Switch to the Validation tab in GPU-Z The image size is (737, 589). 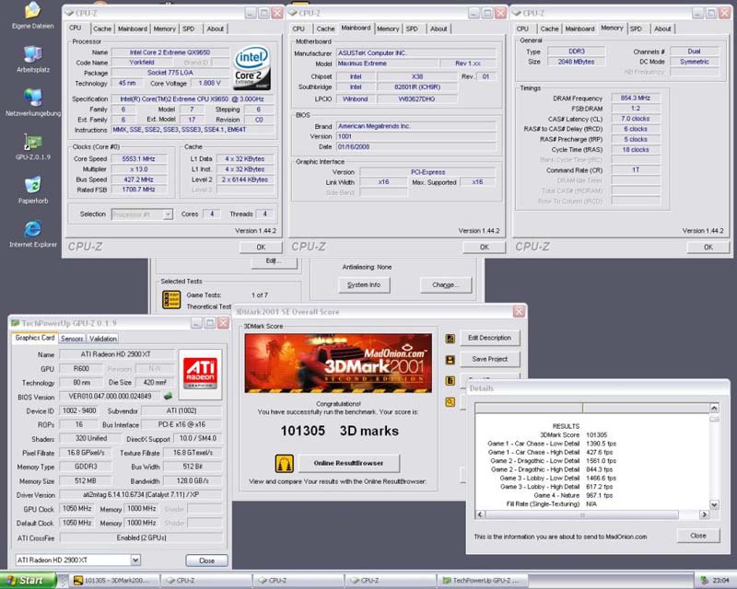coord(103,338)
